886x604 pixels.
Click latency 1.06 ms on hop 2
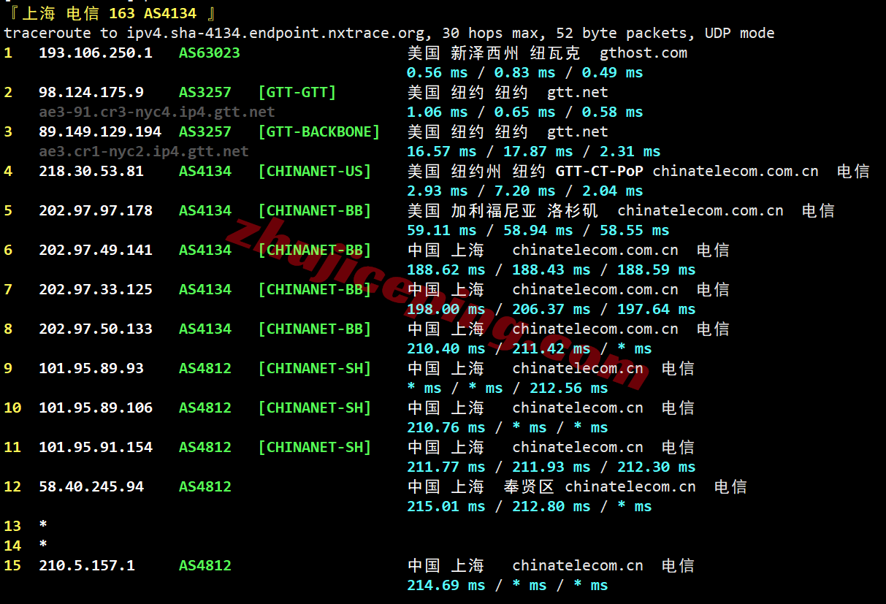(438, 112)
